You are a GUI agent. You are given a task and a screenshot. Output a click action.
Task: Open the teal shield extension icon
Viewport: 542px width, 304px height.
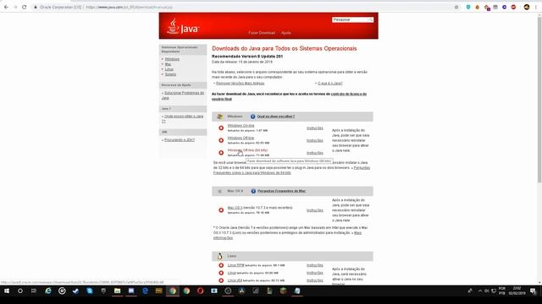[468, 7]
